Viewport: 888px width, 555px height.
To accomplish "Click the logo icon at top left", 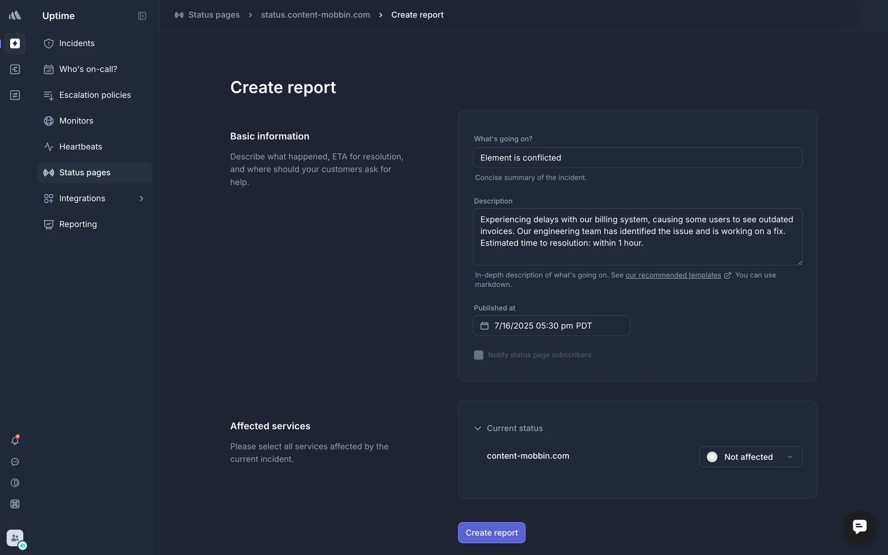I will (15, 15).
